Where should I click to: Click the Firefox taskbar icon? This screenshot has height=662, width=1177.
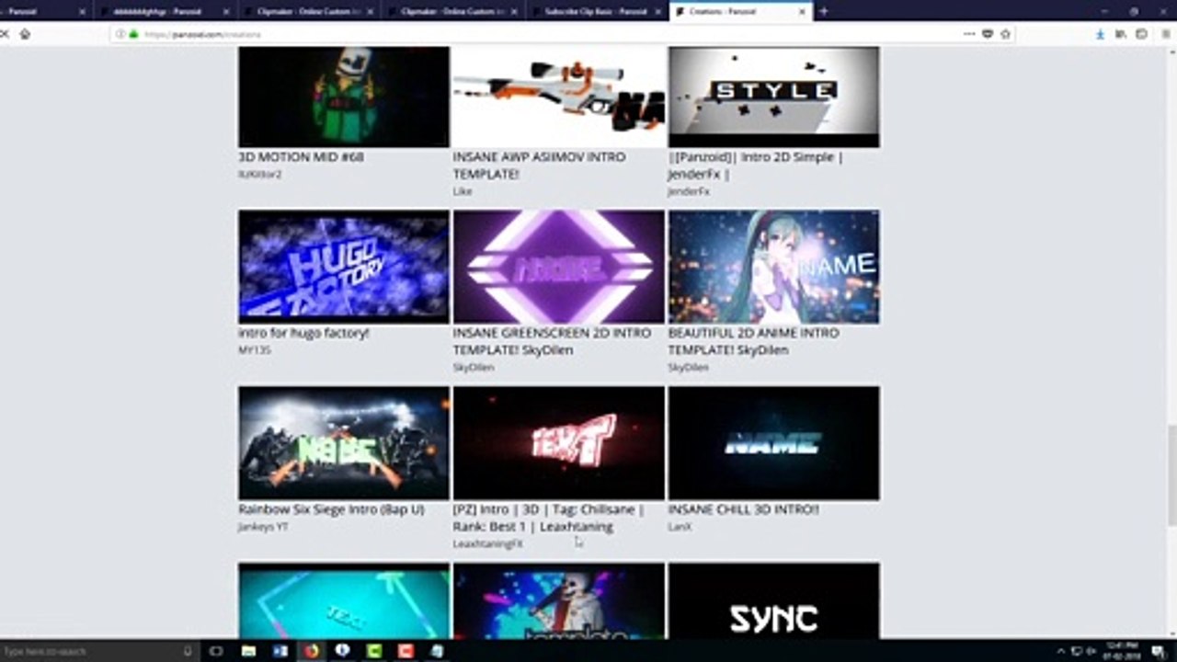click(312, 651)
